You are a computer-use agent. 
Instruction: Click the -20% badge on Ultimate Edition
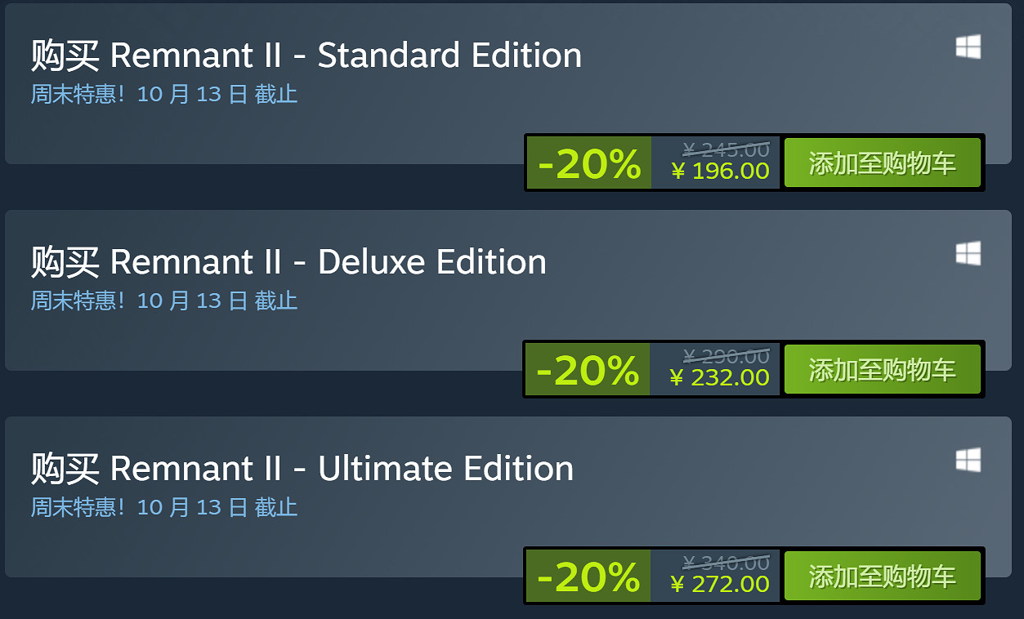pyautogui.click(x=588, y=577)
